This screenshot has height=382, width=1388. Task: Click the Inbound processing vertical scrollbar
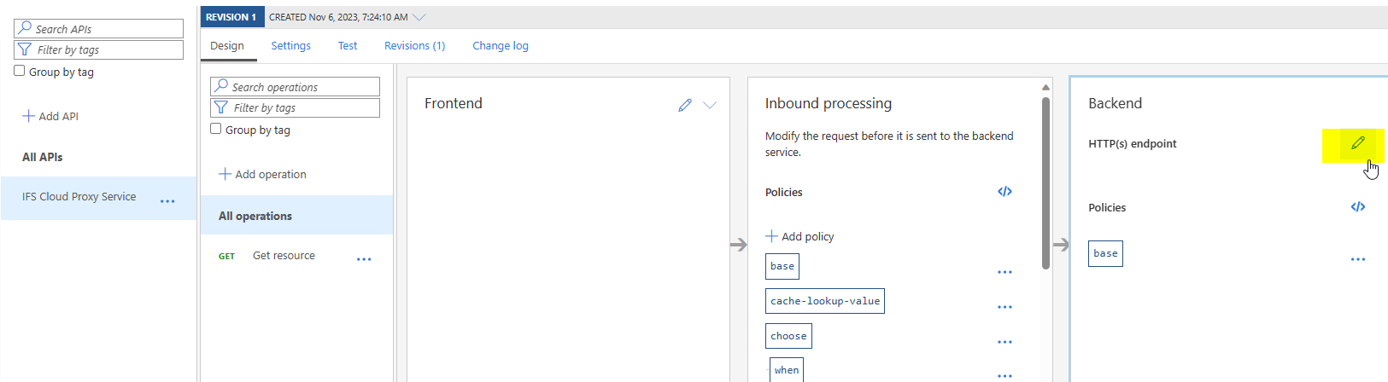pos(1045,183)
